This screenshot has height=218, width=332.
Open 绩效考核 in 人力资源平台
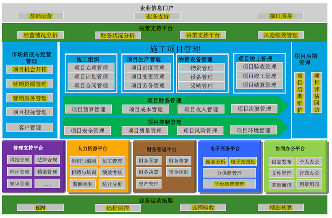point(112,172)
